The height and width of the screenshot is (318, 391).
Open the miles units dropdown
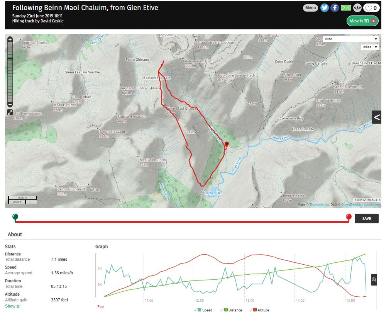[370, 47]
